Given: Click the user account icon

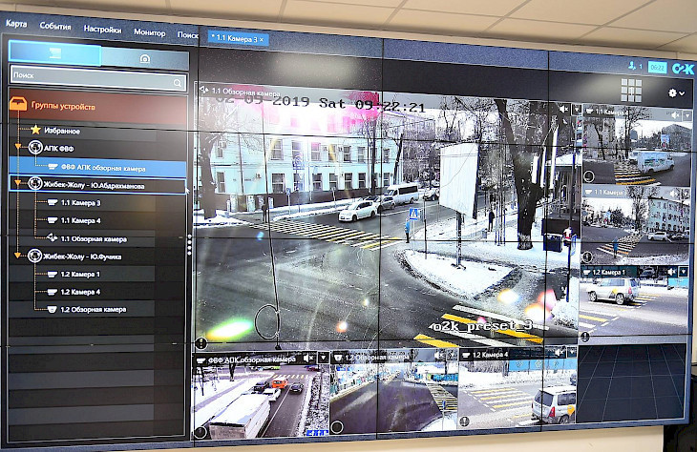Looking at the screenshot, I should [633, 66].
